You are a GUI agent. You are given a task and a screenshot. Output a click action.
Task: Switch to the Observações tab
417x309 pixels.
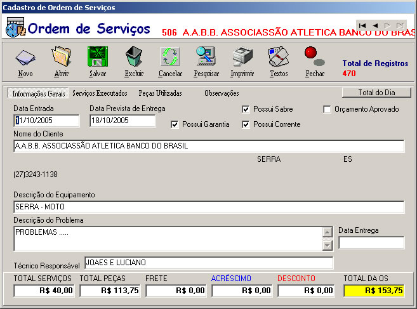pos(222,93)
